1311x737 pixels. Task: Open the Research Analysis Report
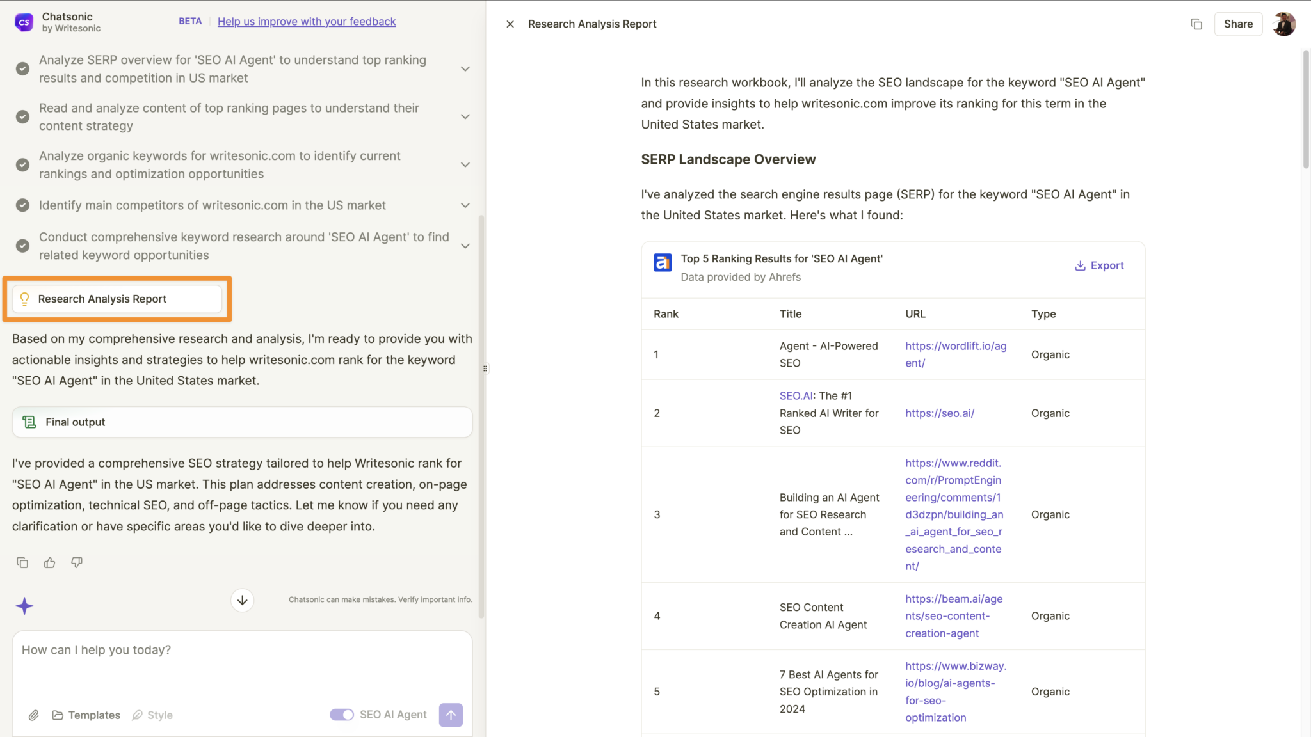[x=117, y=298]
